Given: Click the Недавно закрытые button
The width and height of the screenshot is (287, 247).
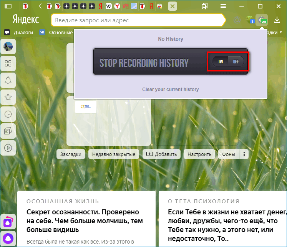Looking at the screenshot, I should [x=114, y=154].
